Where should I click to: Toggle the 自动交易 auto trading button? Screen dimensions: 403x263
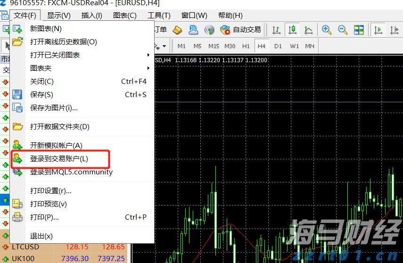[x=240, y=30]
